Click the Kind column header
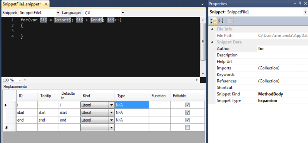The image size is (308, 143). [97, 96]
